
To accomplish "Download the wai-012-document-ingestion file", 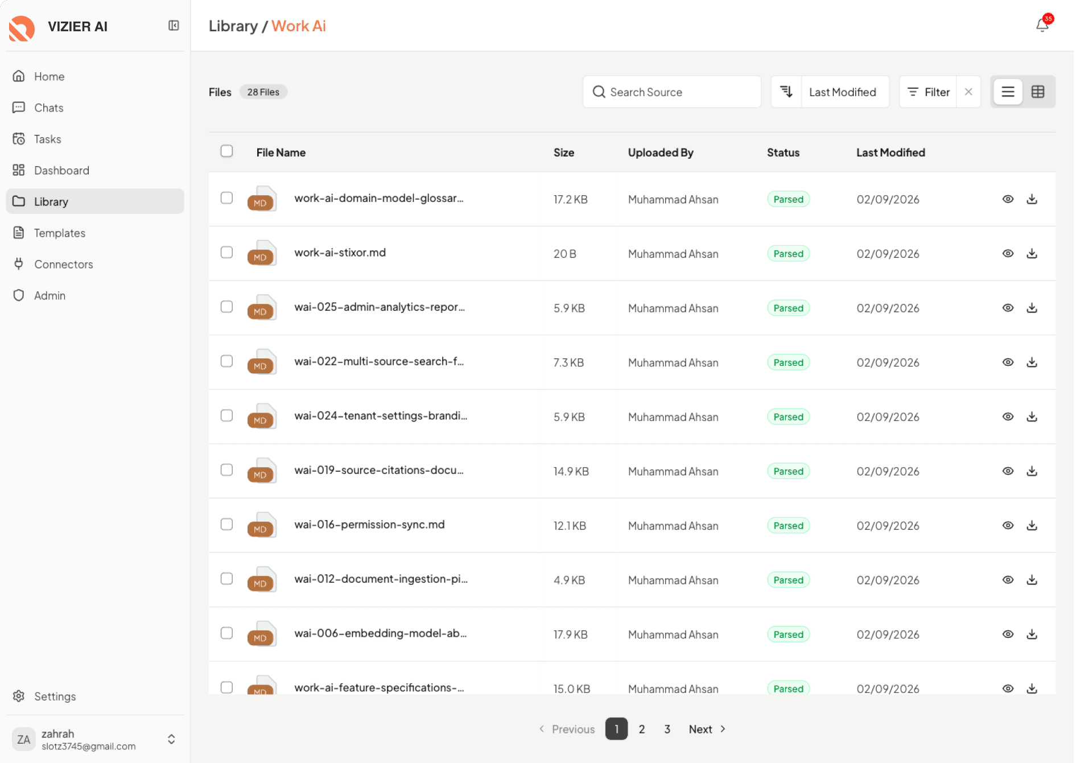I will pos(1032,580).
